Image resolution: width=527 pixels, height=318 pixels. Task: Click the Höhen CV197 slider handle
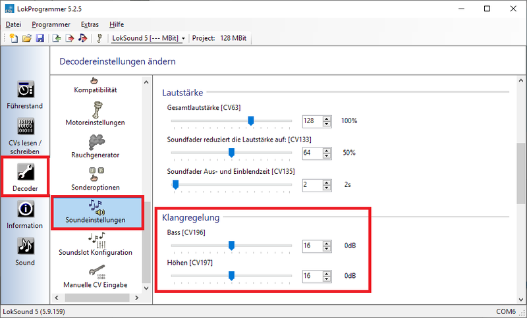(231, 276)
